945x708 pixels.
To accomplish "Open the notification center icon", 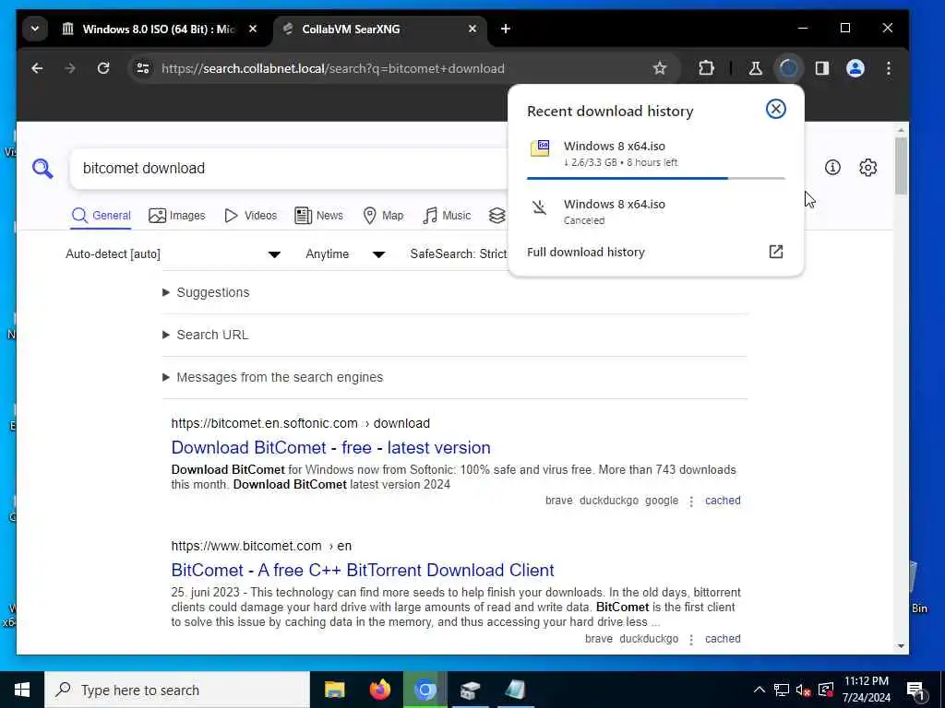I will click(x=915, y=690).
